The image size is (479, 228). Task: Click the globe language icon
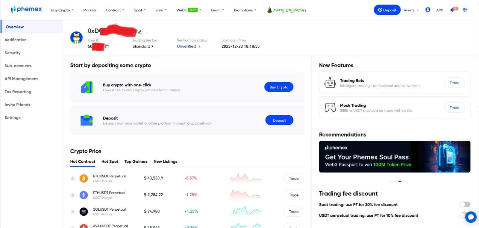point(465,10)
